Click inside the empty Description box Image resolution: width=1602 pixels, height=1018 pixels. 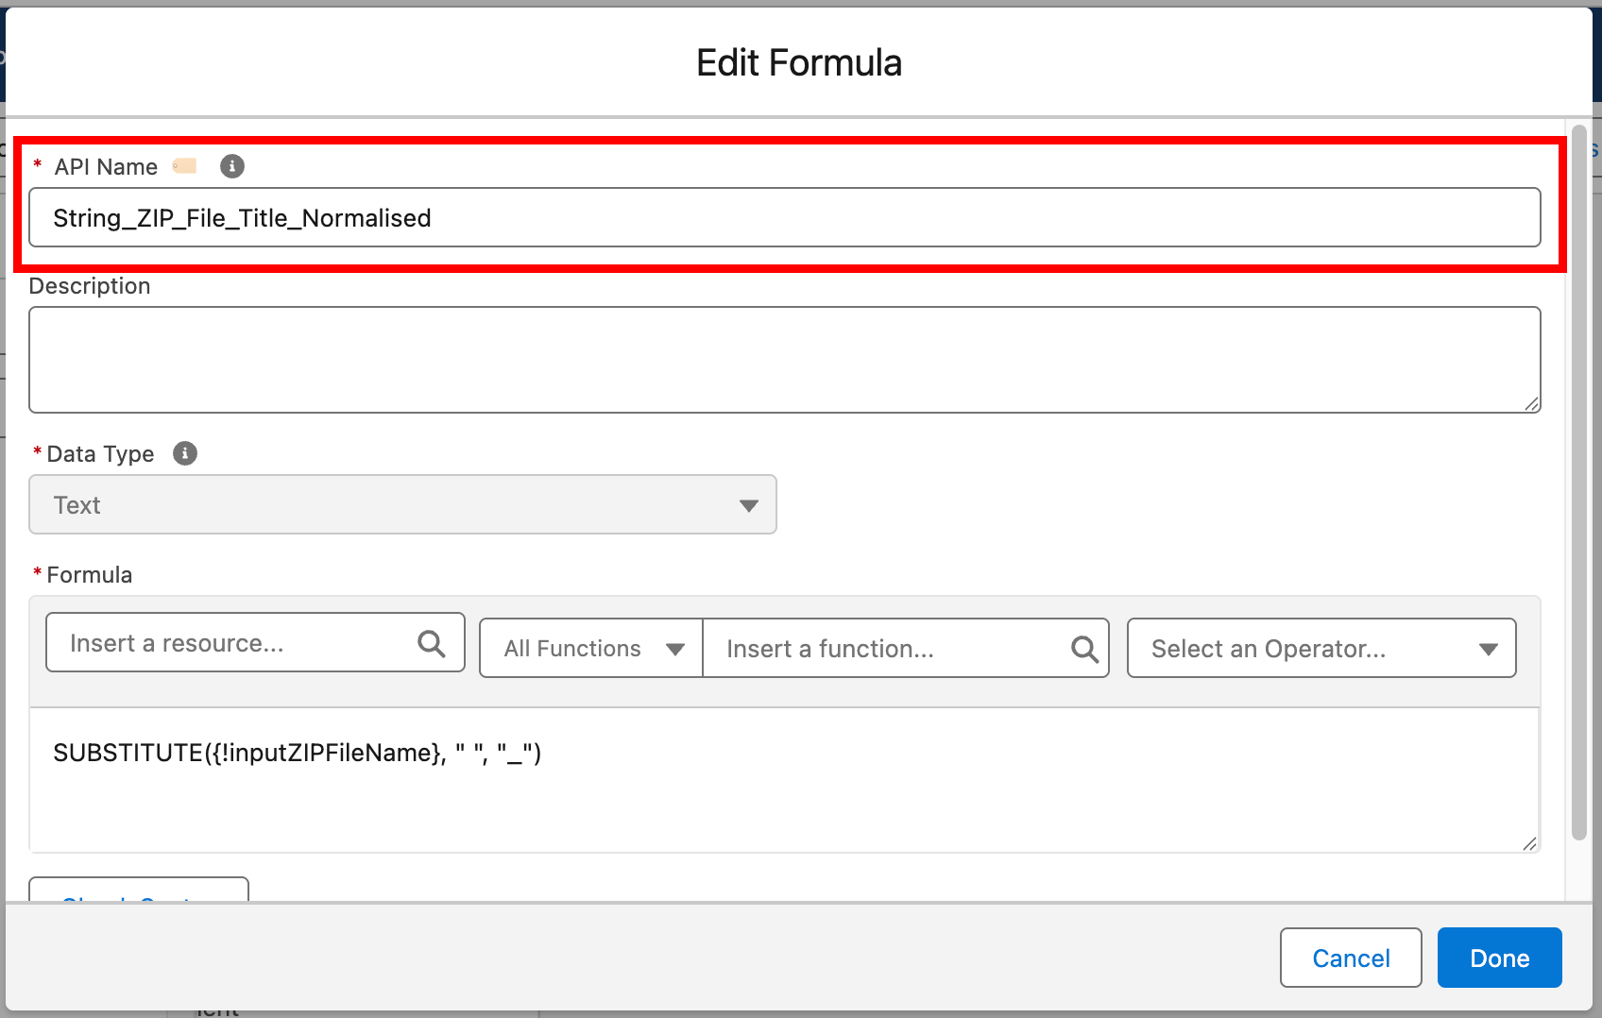[x=784, y=359]
